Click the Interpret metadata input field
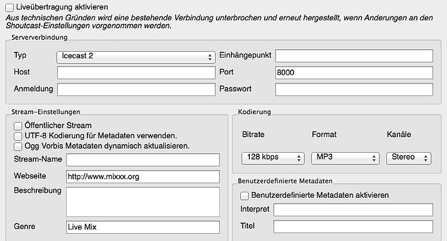The width and height of the screenshot is (447, 241). click(x=353, y=210)
